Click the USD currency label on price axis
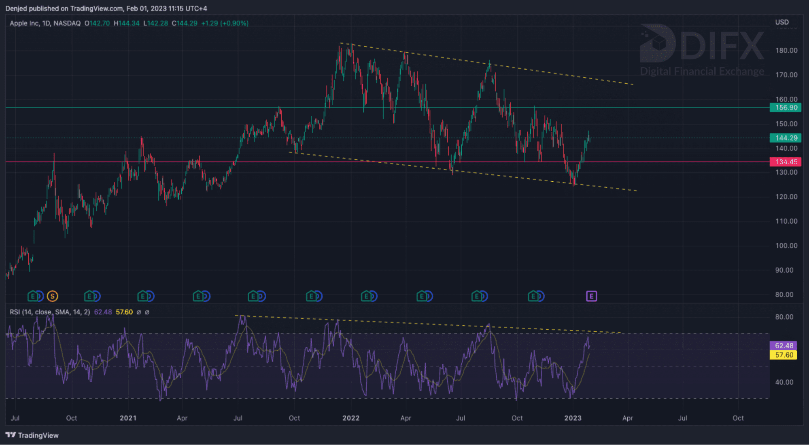 [x=781, y=22]
